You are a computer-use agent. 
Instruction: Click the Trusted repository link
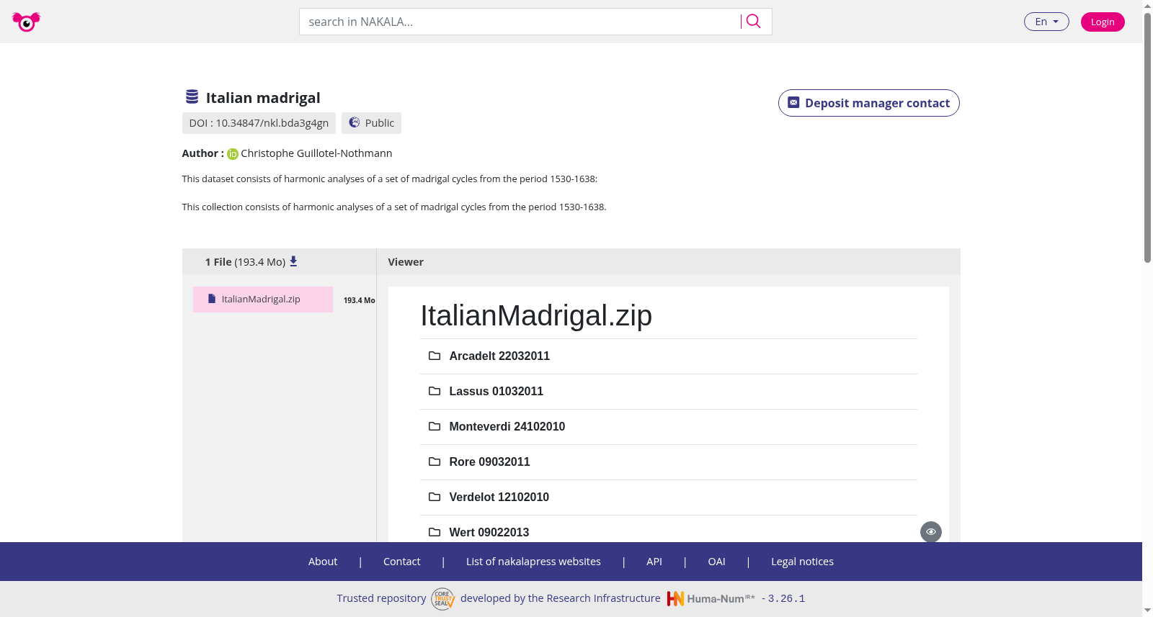(381, 598)
